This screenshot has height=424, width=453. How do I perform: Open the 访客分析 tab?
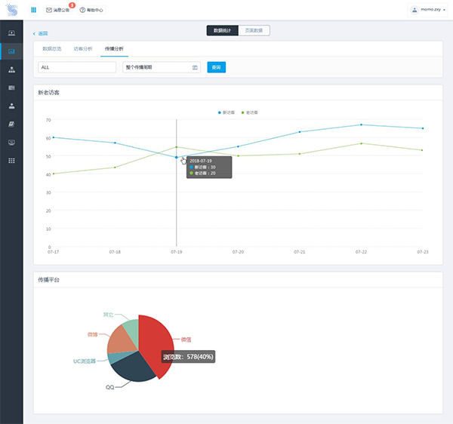pos(83,49)
